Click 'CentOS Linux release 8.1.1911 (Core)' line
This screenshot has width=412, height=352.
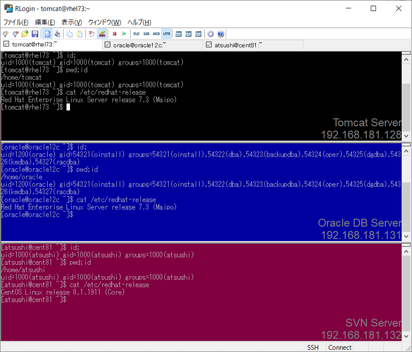pos(63,292)
